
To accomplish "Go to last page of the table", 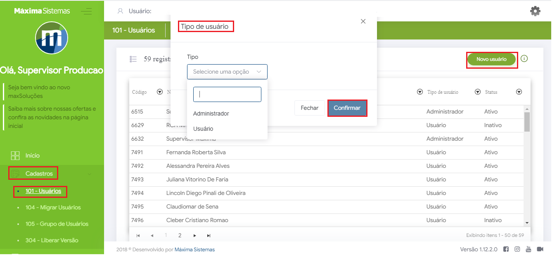I will 209,236.
